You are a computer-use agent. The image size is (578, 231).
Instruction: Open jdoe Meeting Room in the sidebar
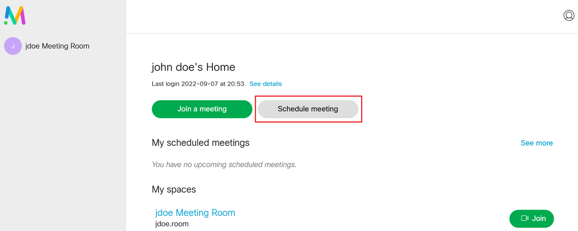tap(57, 46)
